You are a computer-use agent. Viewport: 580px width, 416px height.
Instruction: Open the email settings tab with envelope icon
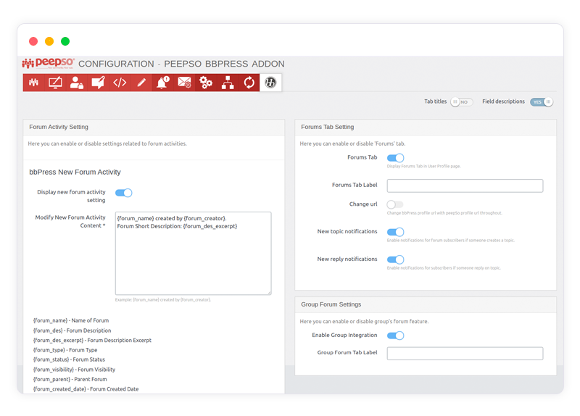[184, 83]
